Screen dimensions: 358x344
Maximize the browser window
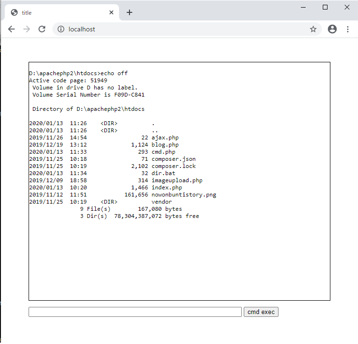click(325, 7)
